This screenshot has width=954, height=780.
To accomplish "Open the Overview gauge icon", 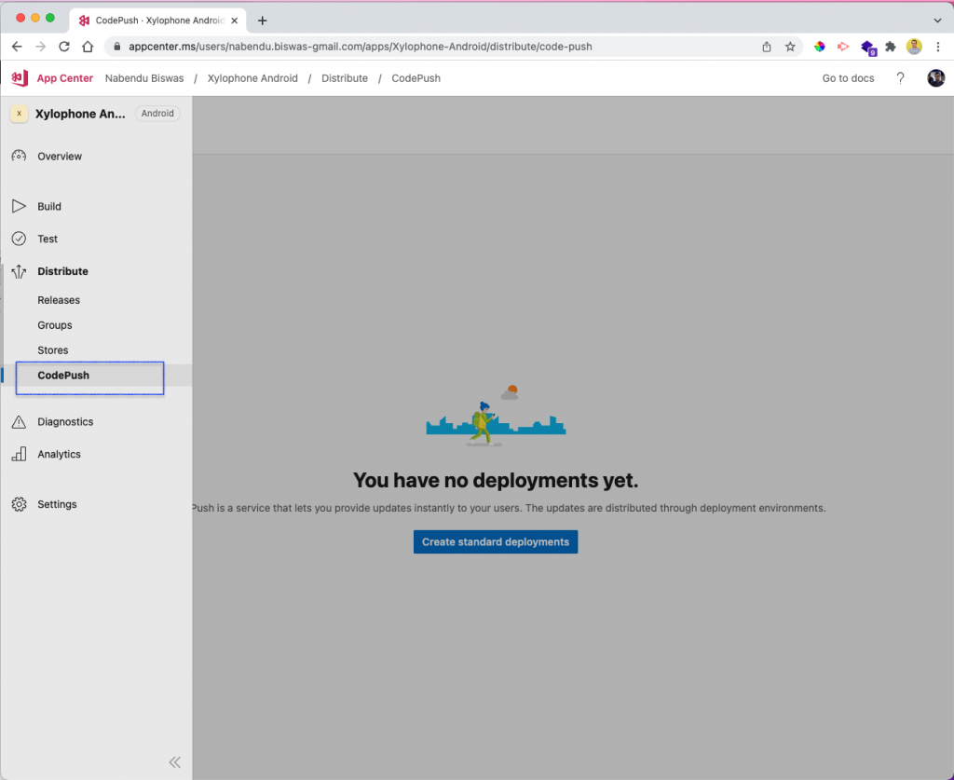I will (x=19, y=156).
